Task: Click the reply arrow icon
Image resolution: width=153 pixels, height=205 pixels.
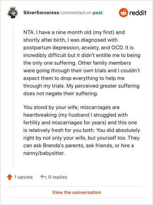Action: point(44,177)
